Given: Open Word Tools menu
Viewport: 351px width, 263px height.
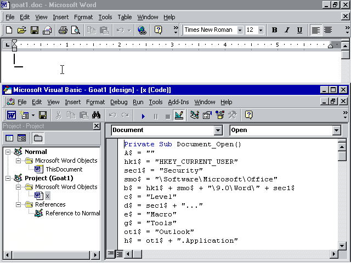Looking at the screenshot, I should pyautogui.click(x=105, y=17).
